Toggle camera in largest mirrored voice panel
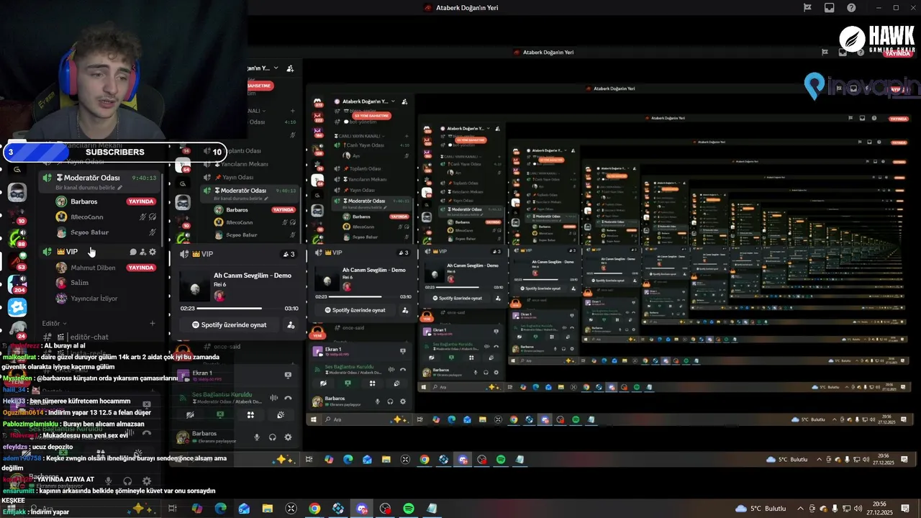Image resolution: width=921 pixels, height=518 pixels. click(191, 415)
